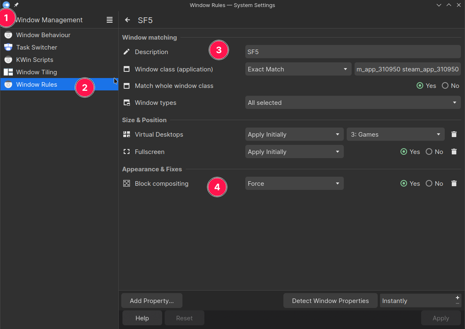Click the Virtual Desktops grid icon
Screen dimensions: 465x329
127,134
